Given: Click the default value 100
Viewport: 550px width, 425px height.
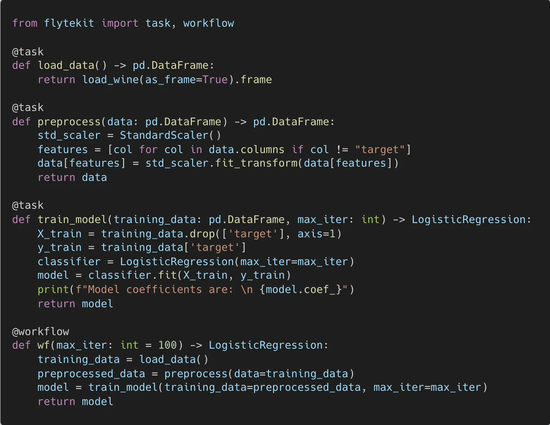Looking at the screenshot, I should (x=167, y=345).
